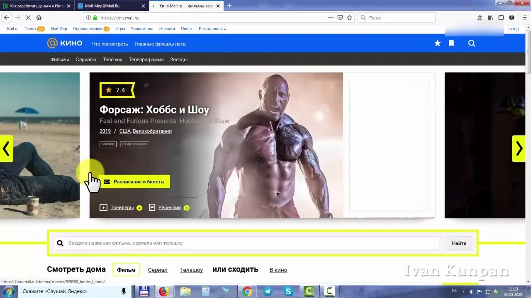Open 'Телепрограмма' menu item

click(146, 60)
